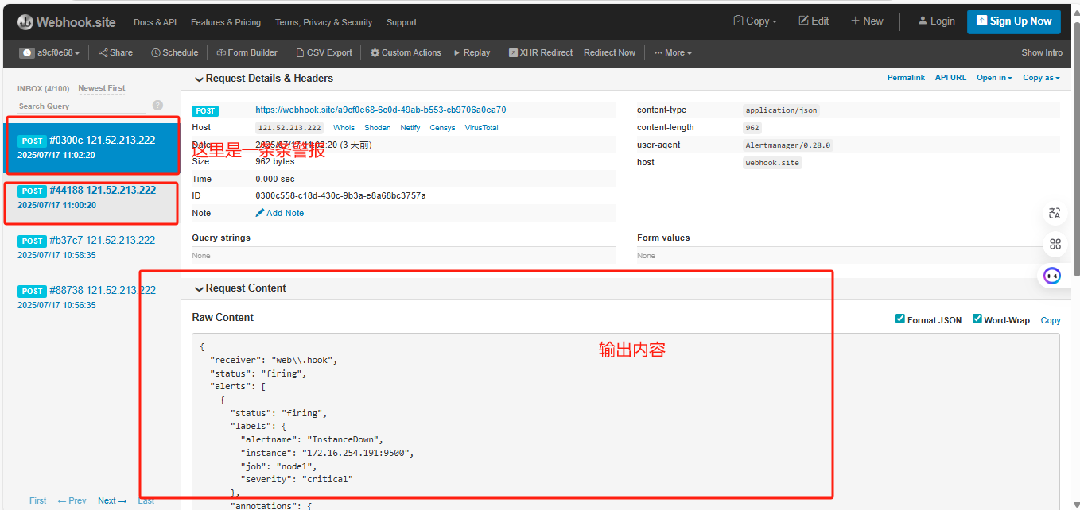Click Netify lookup link
The height and width of the screenshot is (510, 1080).
(x=410, y=128)
